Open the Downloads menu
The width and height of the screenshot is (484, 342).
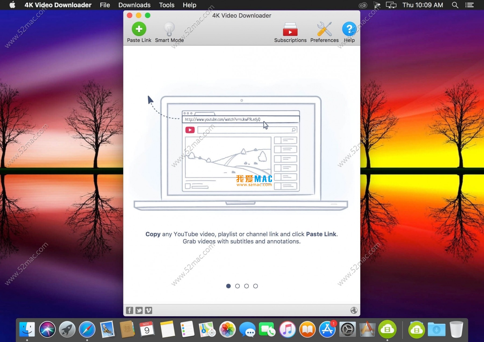[134, 5]
